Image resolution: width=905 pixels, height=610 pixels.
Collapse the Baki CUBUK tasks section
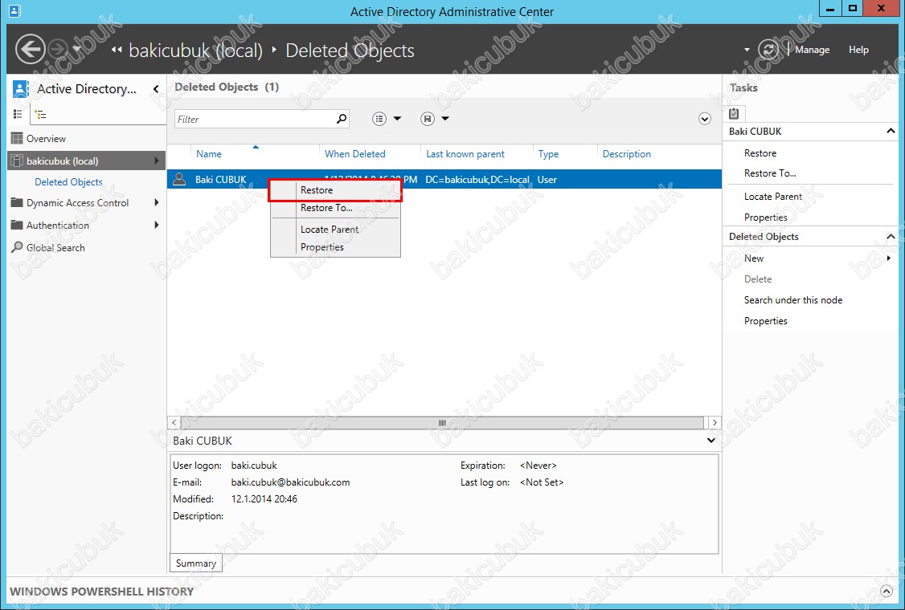click(x=891, y=131)
